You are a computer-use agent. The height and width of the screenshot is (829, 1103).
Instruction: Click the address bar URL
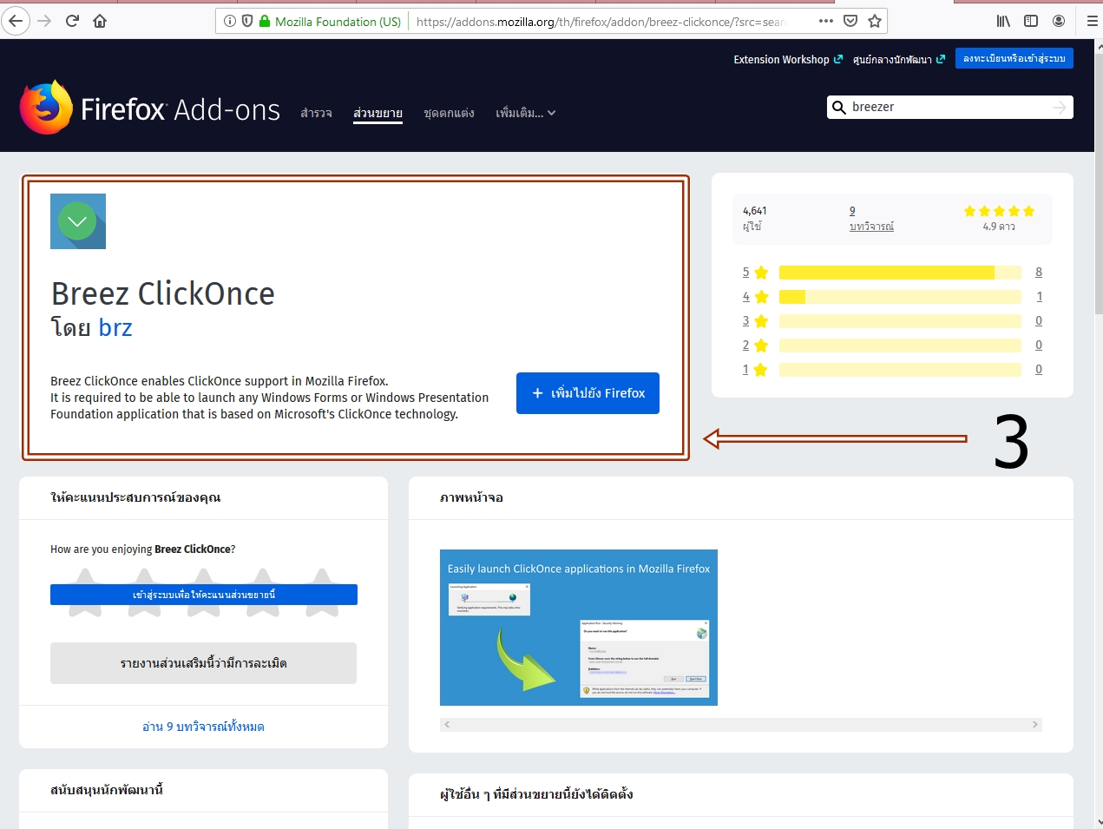tap(601, 22)
